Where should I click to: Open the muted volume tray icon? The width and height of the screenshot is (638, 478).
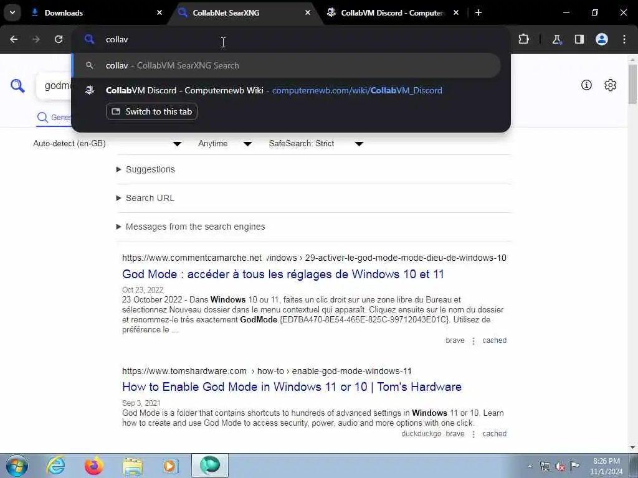click(560, 467)
